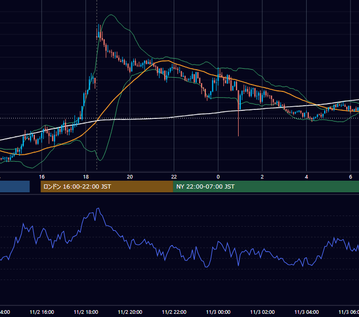Click the 6 hour axis label

pyautogui.click(x=351, y=177)
